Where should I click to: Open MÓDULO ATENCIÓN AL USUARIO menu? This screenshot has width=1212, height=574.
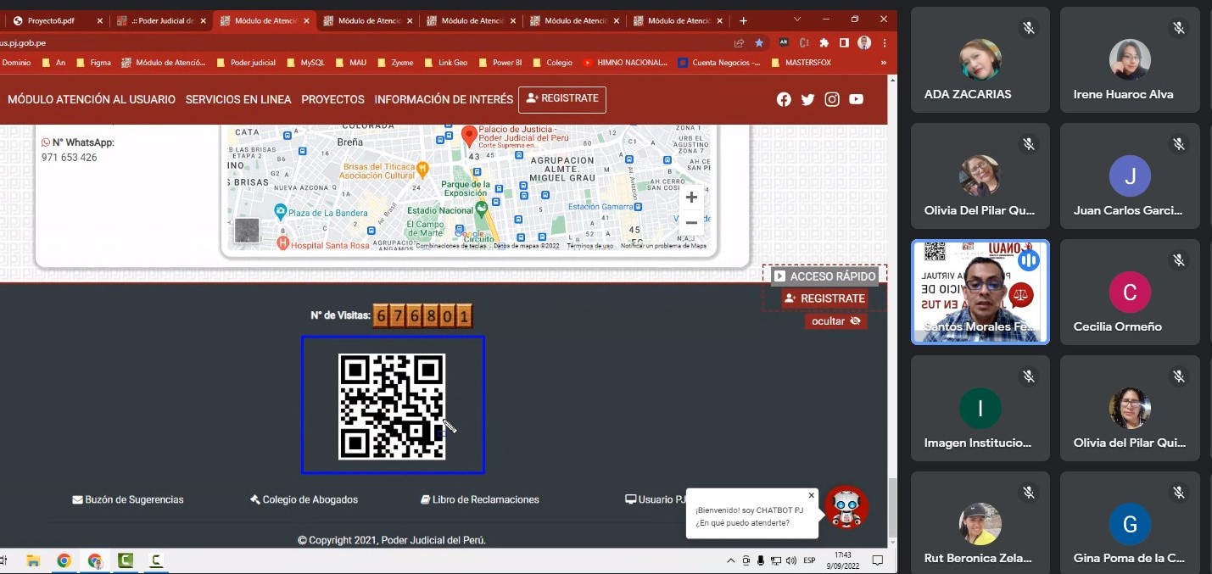pos(92,99)
